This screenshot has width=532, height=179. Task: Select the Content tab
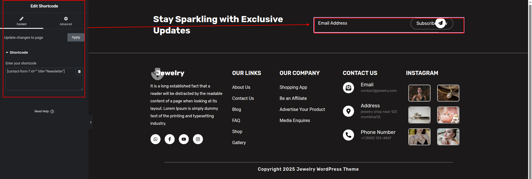click(21, 21)
